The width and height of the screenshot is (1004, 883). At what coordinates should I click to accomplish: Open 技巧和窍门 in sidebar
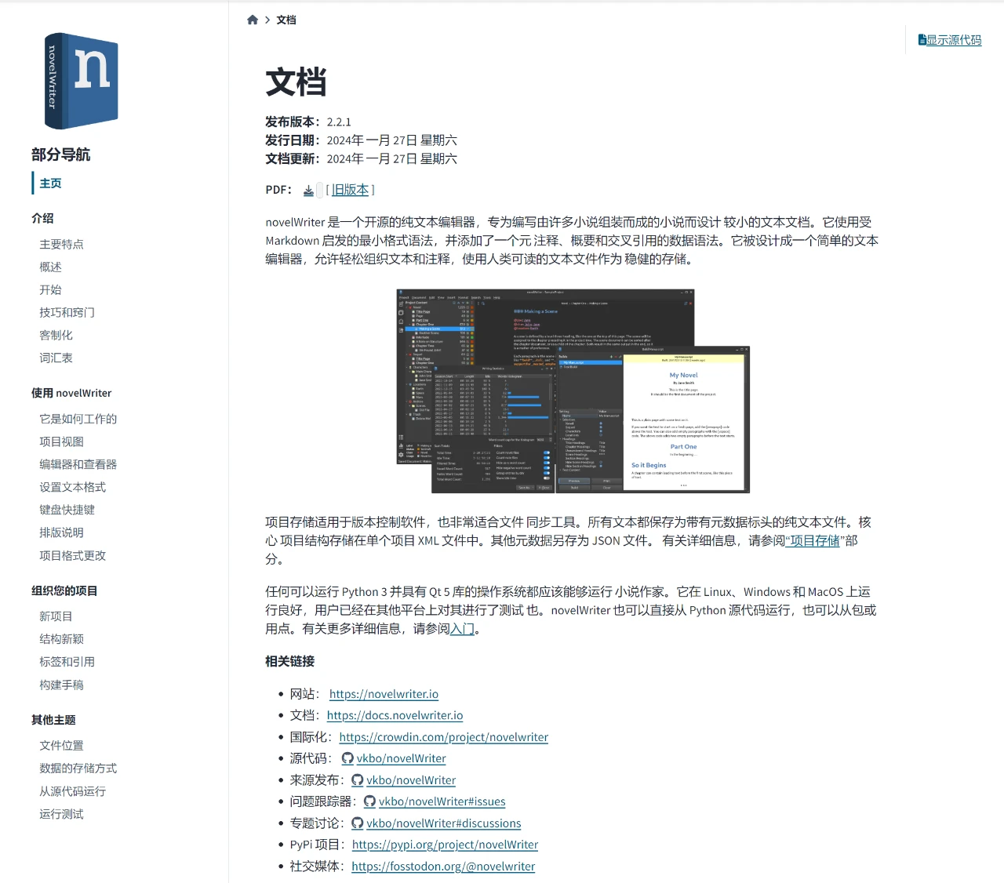click(67, 313)
